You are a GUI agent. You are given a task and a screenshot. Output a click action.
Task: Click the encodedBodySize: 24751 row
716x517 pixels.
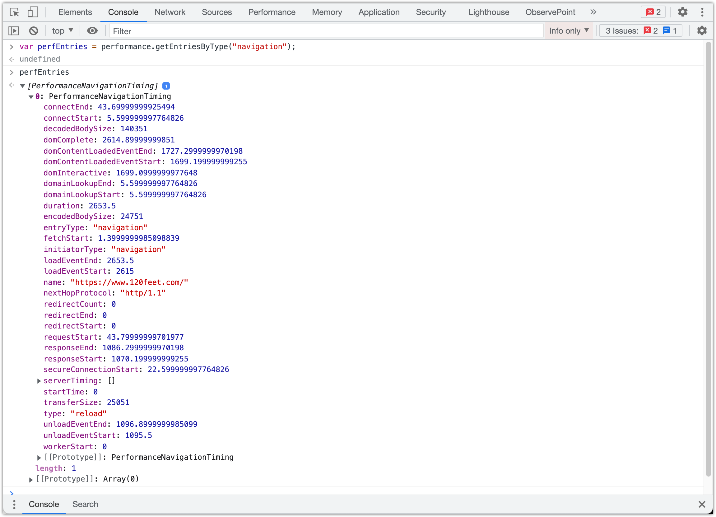pos(93,217)
